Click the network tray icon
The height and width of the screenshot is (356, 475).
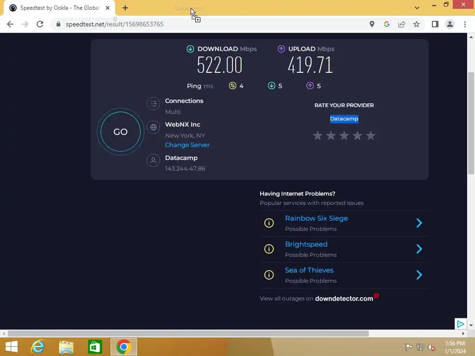pyautogui.click(x=420, y=347)
